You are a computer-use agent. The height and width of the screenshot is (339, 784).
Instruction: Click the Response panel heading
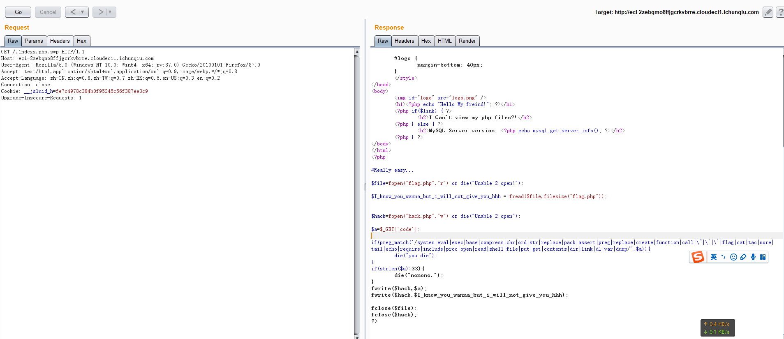click(389, 28)
